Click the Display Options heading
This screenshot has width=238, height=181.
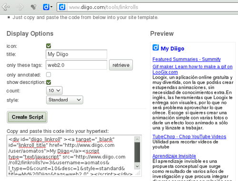(x=30, y=34)
